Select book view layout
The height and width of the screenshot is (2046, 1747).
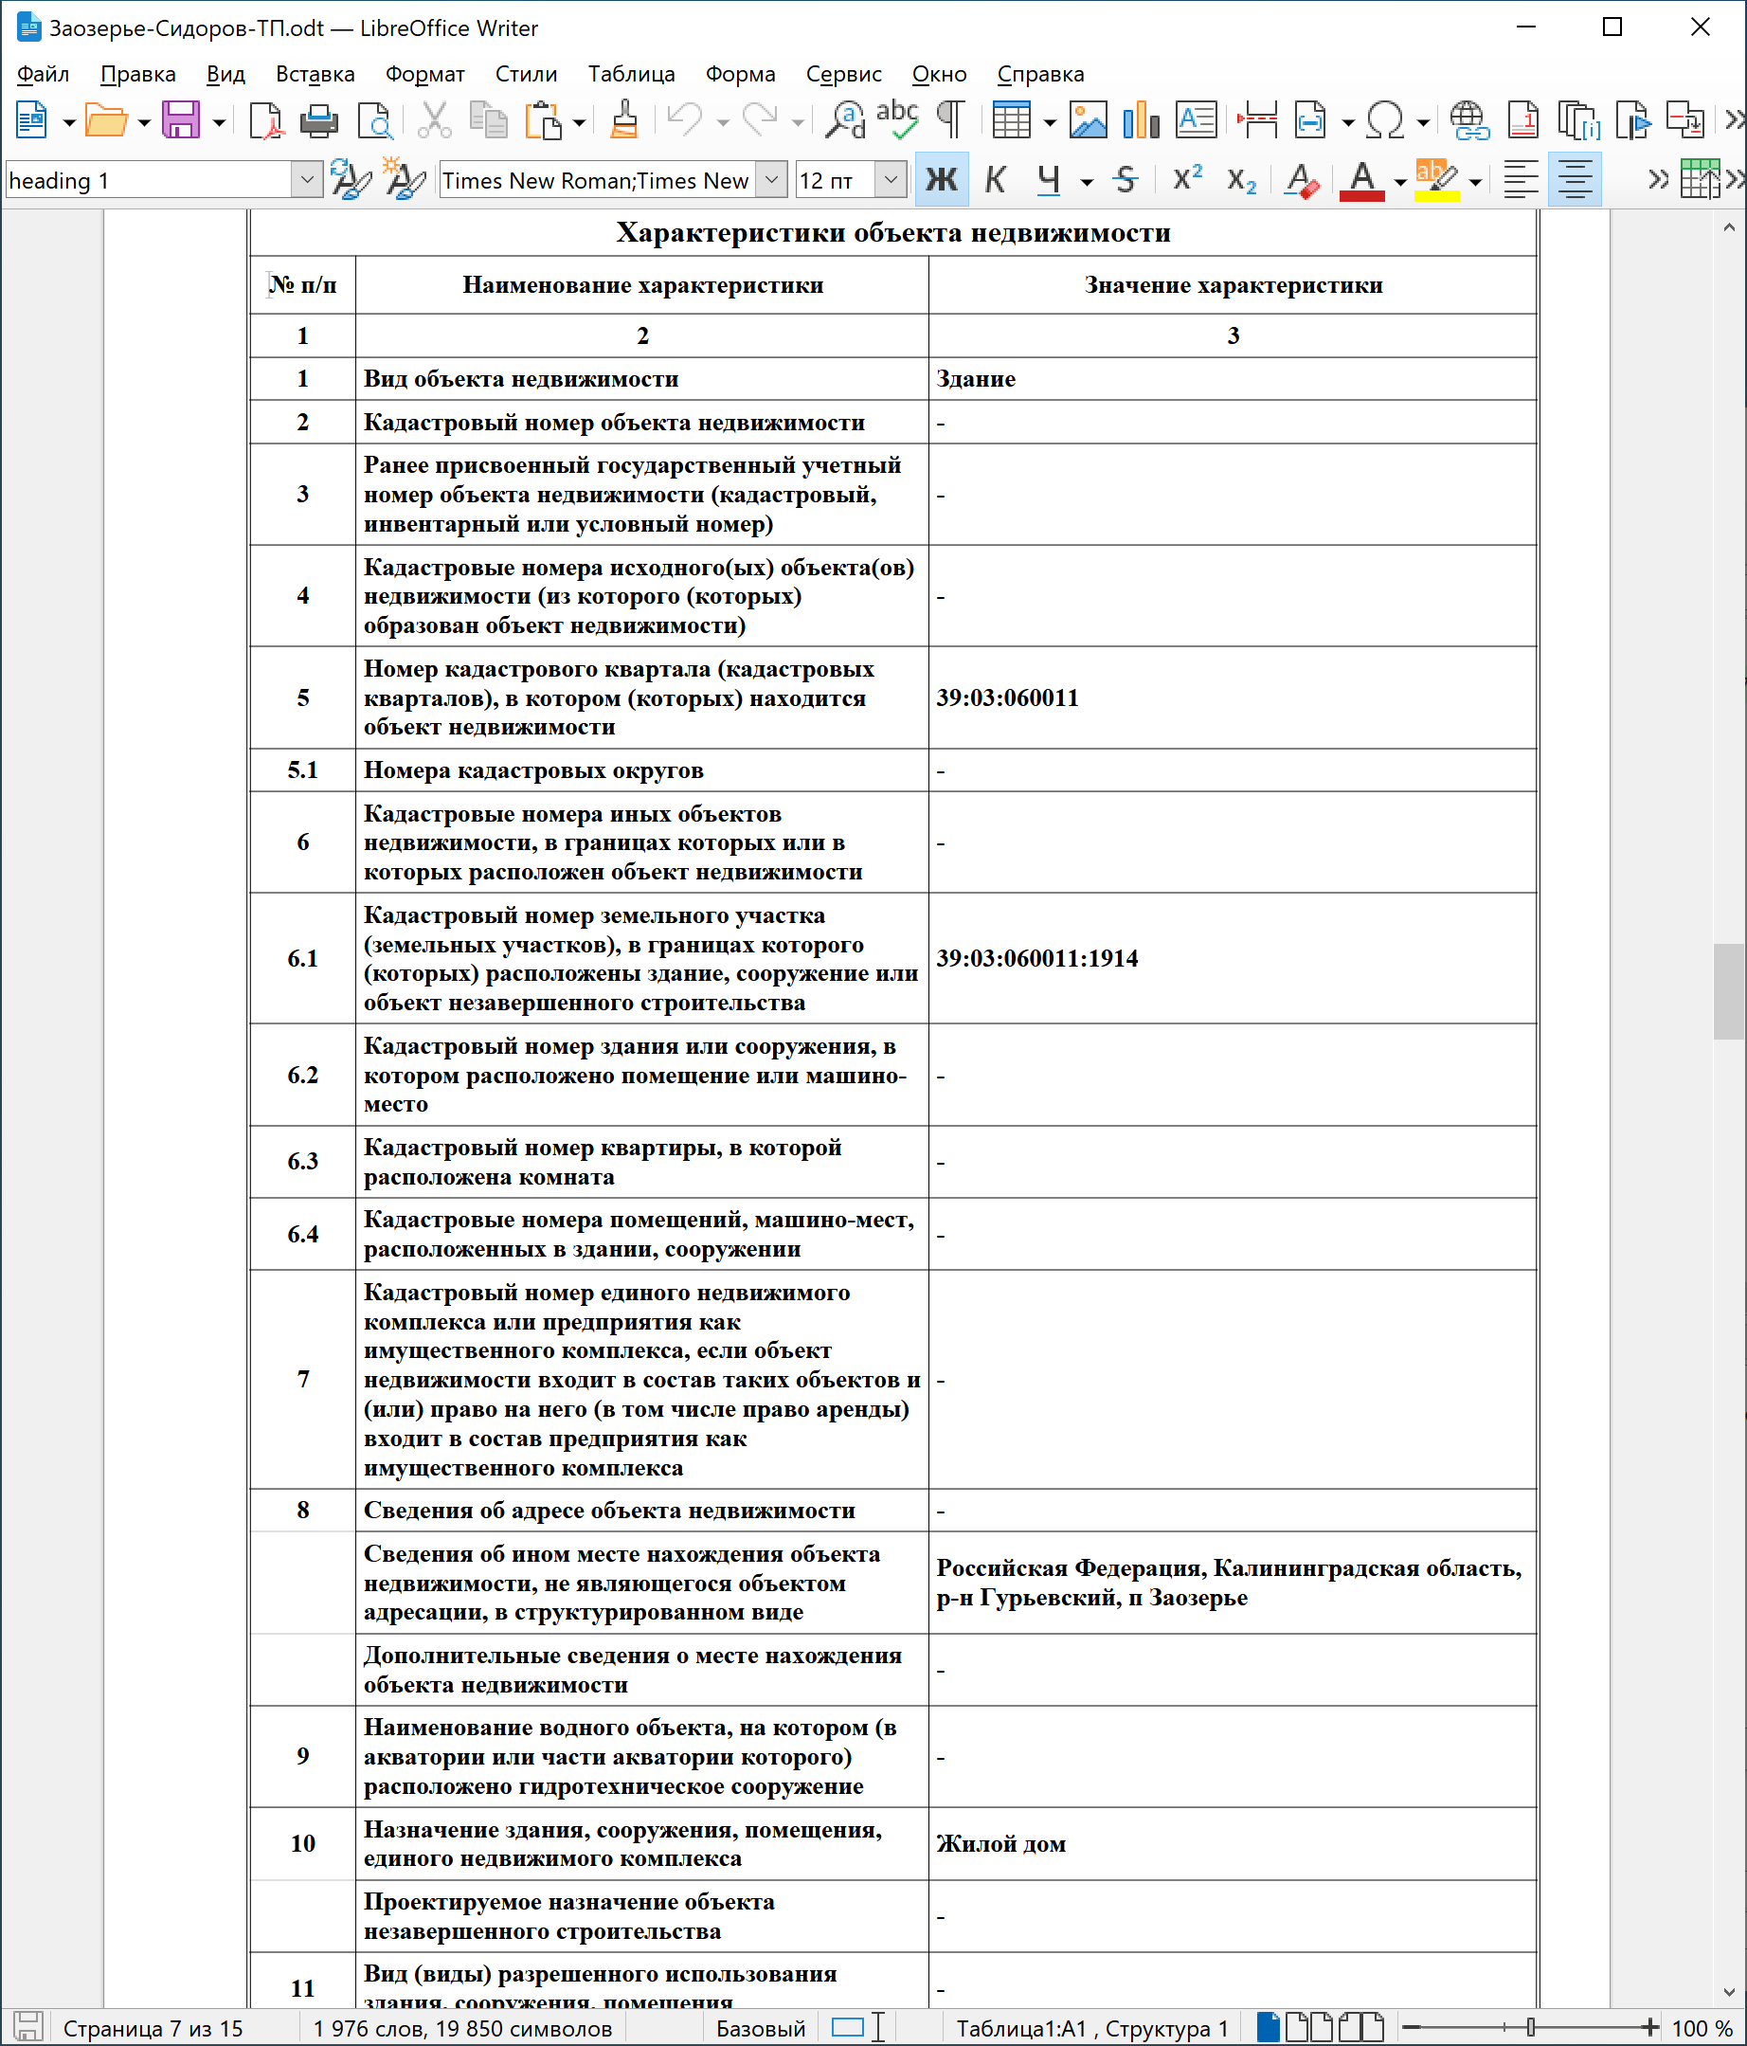point(1361,2027)
